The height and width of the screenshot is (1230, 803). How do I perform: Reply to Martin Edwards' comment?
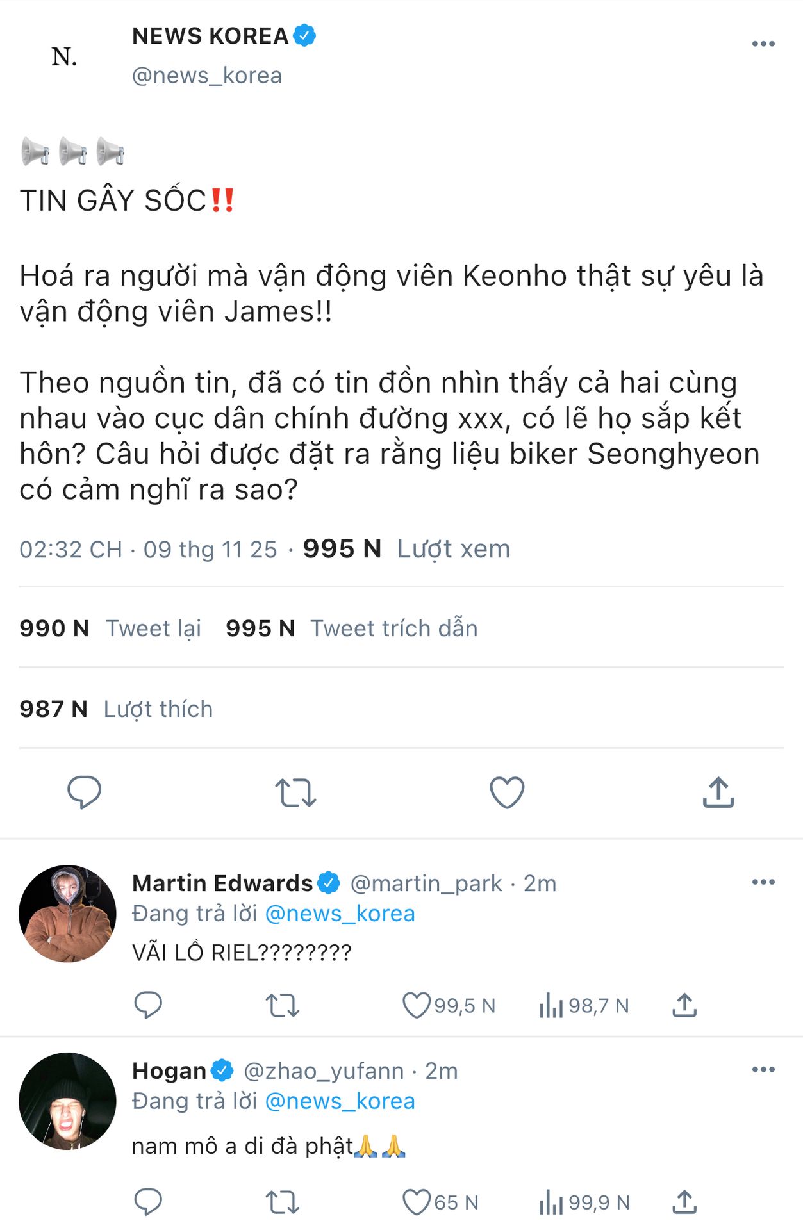(x=148, y=1004)
